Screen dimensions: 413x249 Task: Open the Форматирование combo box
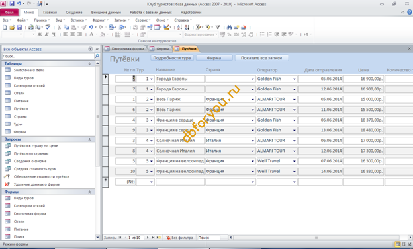[x=201, y=34]
